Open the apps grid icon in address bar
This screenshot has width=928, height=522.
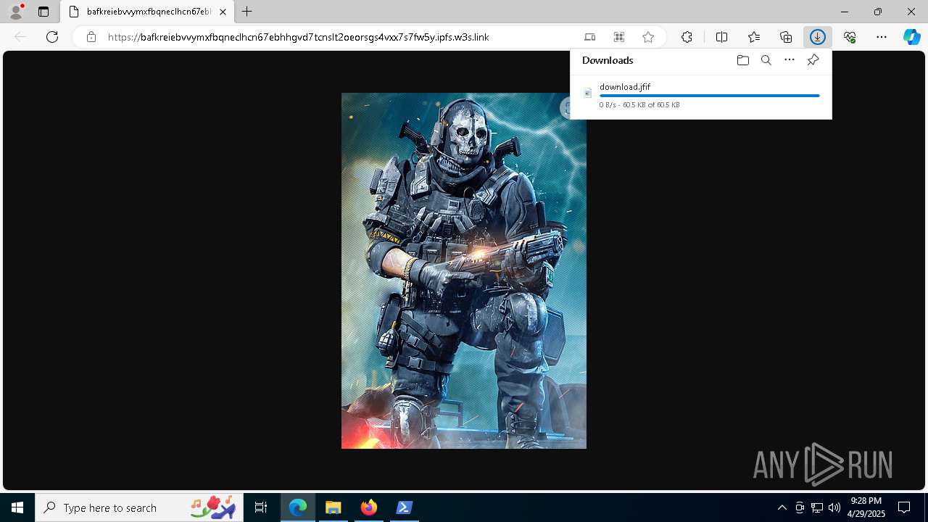pyautogui.click(x=619, y=37)
